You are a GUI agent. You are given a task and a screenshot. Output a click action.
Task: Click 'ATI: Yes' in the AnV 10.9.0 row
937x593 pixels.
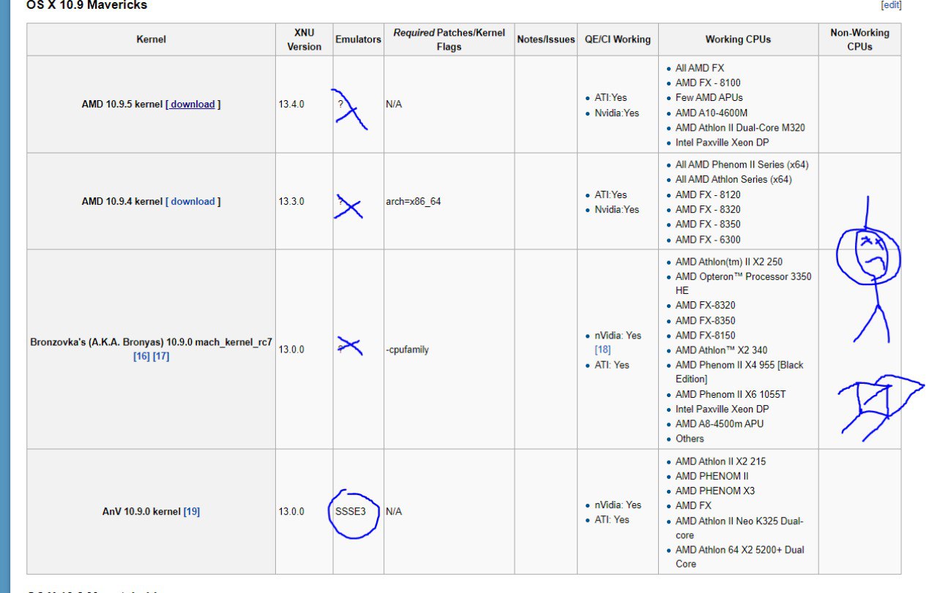612,519
